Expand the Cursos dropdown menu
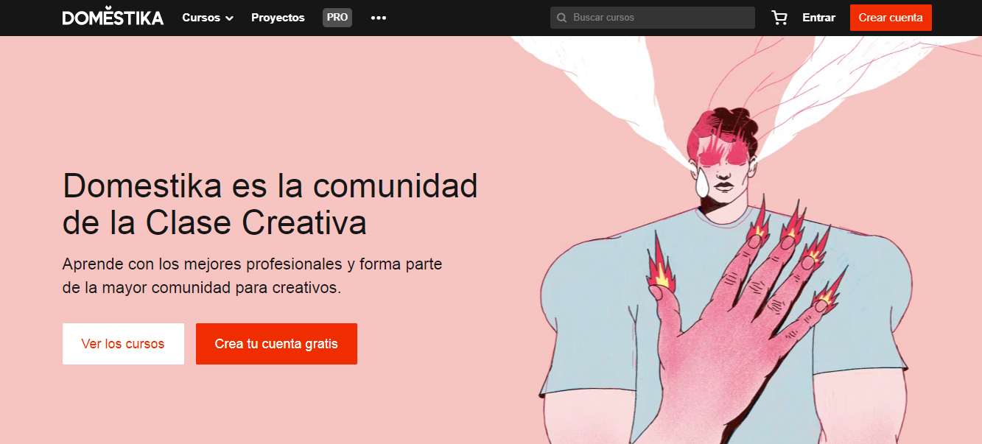 click(208, 18)
